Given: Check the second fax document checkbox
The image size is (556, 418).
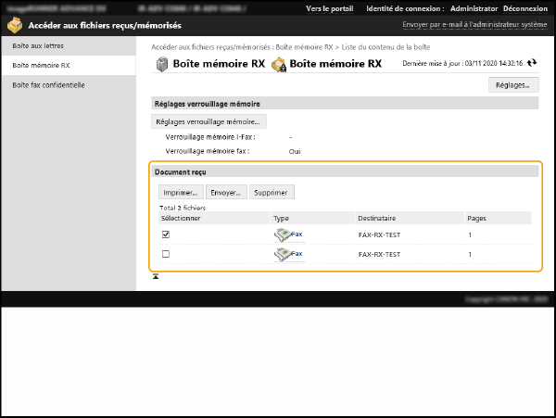Looking at the screenshot, I should point(166,253).
